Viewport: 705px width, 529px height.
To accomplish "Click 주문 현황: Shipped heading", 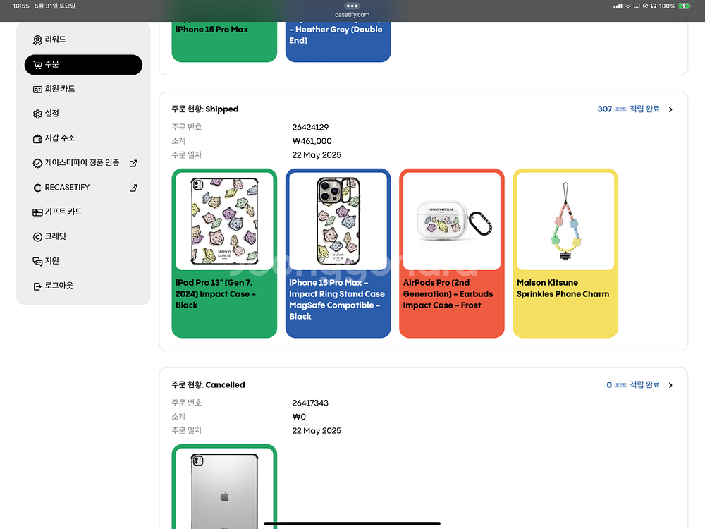I will tap(205, 109).
